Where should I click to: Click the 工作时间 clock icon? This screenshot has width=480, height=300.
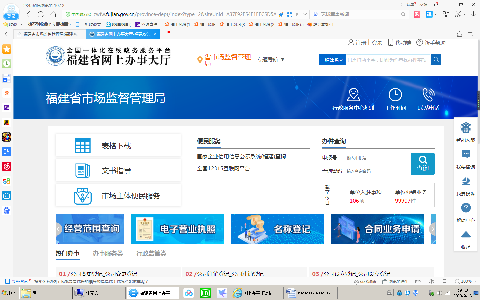[395, 95]
